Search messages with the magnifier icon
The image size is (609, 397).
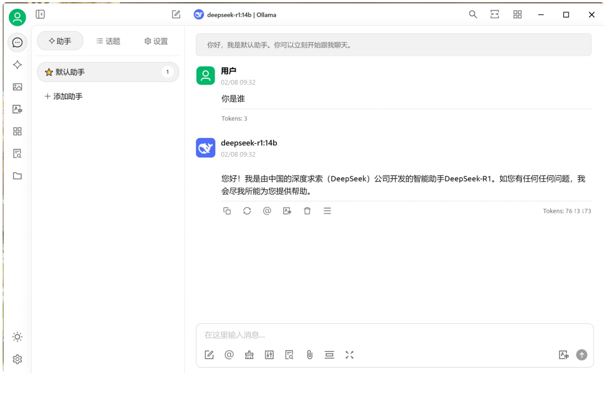[473, 15]
